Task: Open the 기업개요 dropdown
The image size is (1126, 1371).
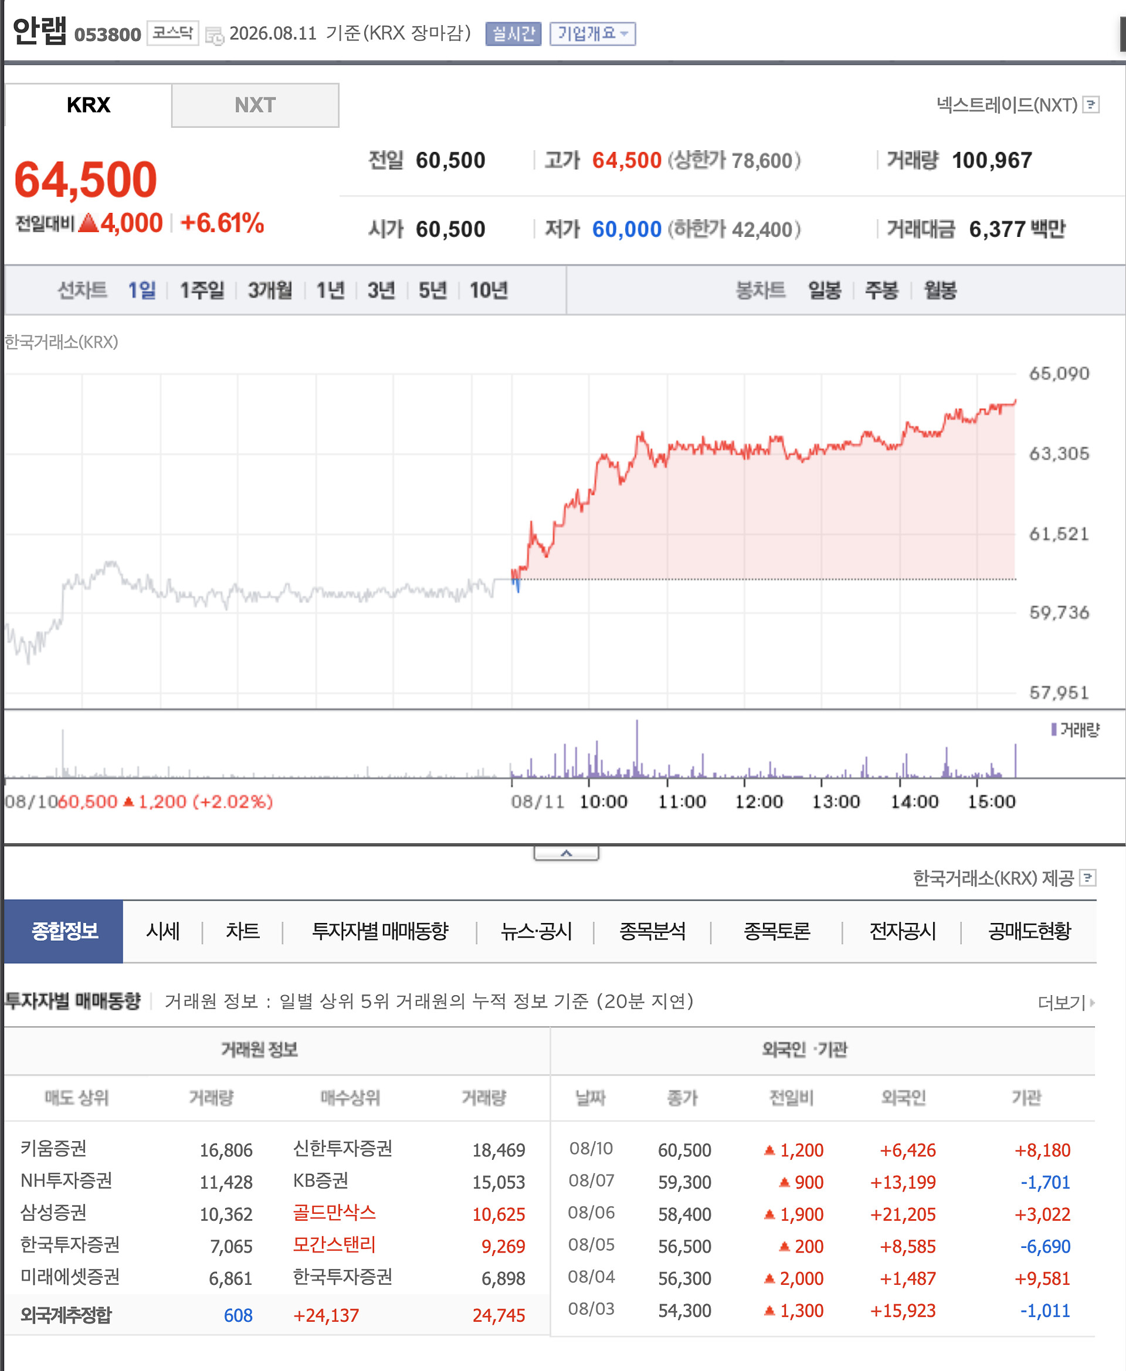Action: 592,34
